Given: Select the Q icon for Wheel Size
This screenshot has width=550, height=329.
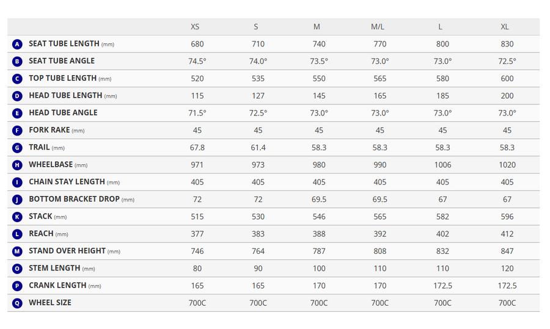Looking at the screenshot, I should point(17,303).
